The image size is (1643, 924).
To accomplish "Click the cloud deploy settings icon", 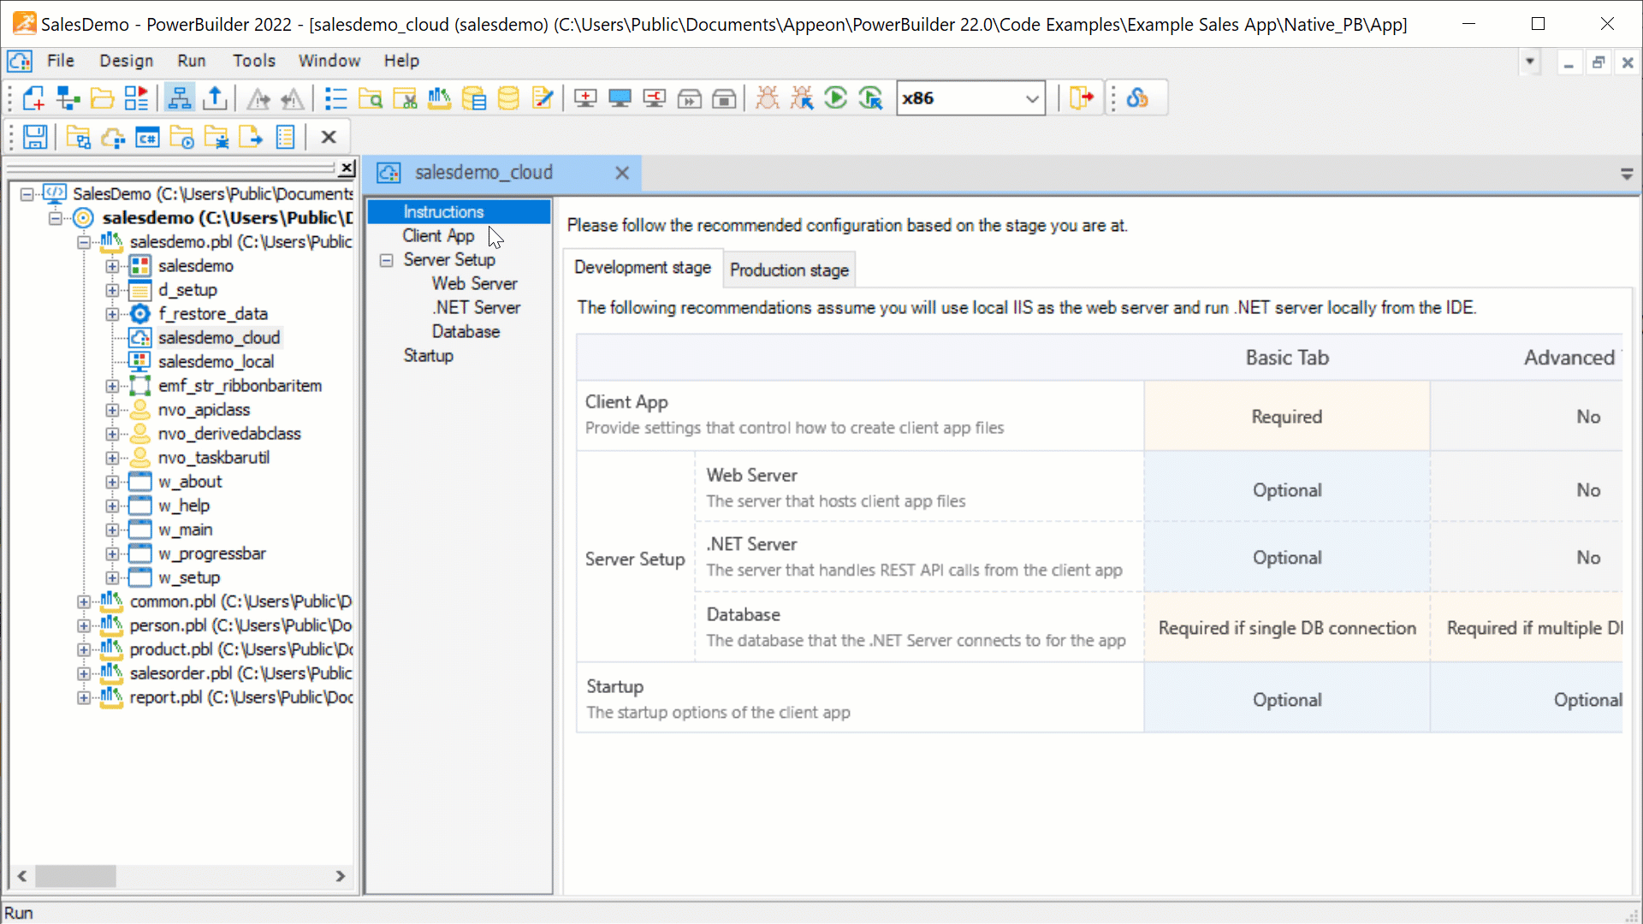I will 113,137.
